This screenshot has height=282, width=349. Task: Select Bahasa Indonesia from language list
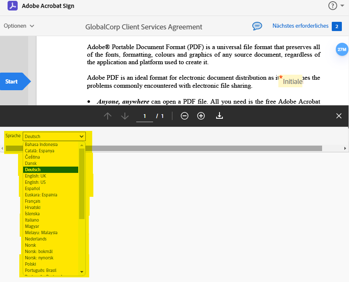51,144
